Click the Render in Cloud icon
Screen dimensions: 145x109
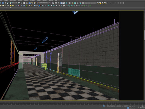[83, 3]
